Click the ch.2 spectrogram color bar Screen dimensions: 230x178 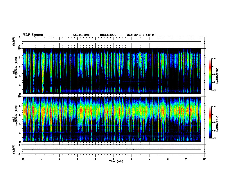point(210,122)
